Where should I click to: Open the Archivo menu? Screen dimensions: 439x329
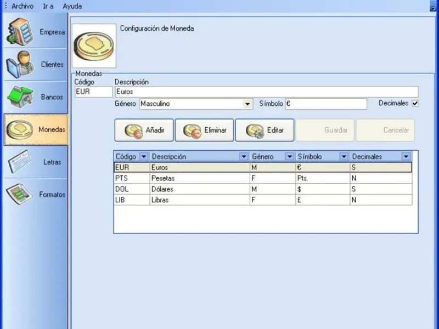tap(22, 6)
